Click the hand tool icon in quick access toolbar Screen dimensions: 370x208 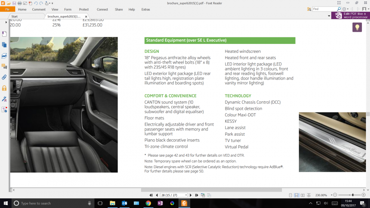tap(47, 3)
